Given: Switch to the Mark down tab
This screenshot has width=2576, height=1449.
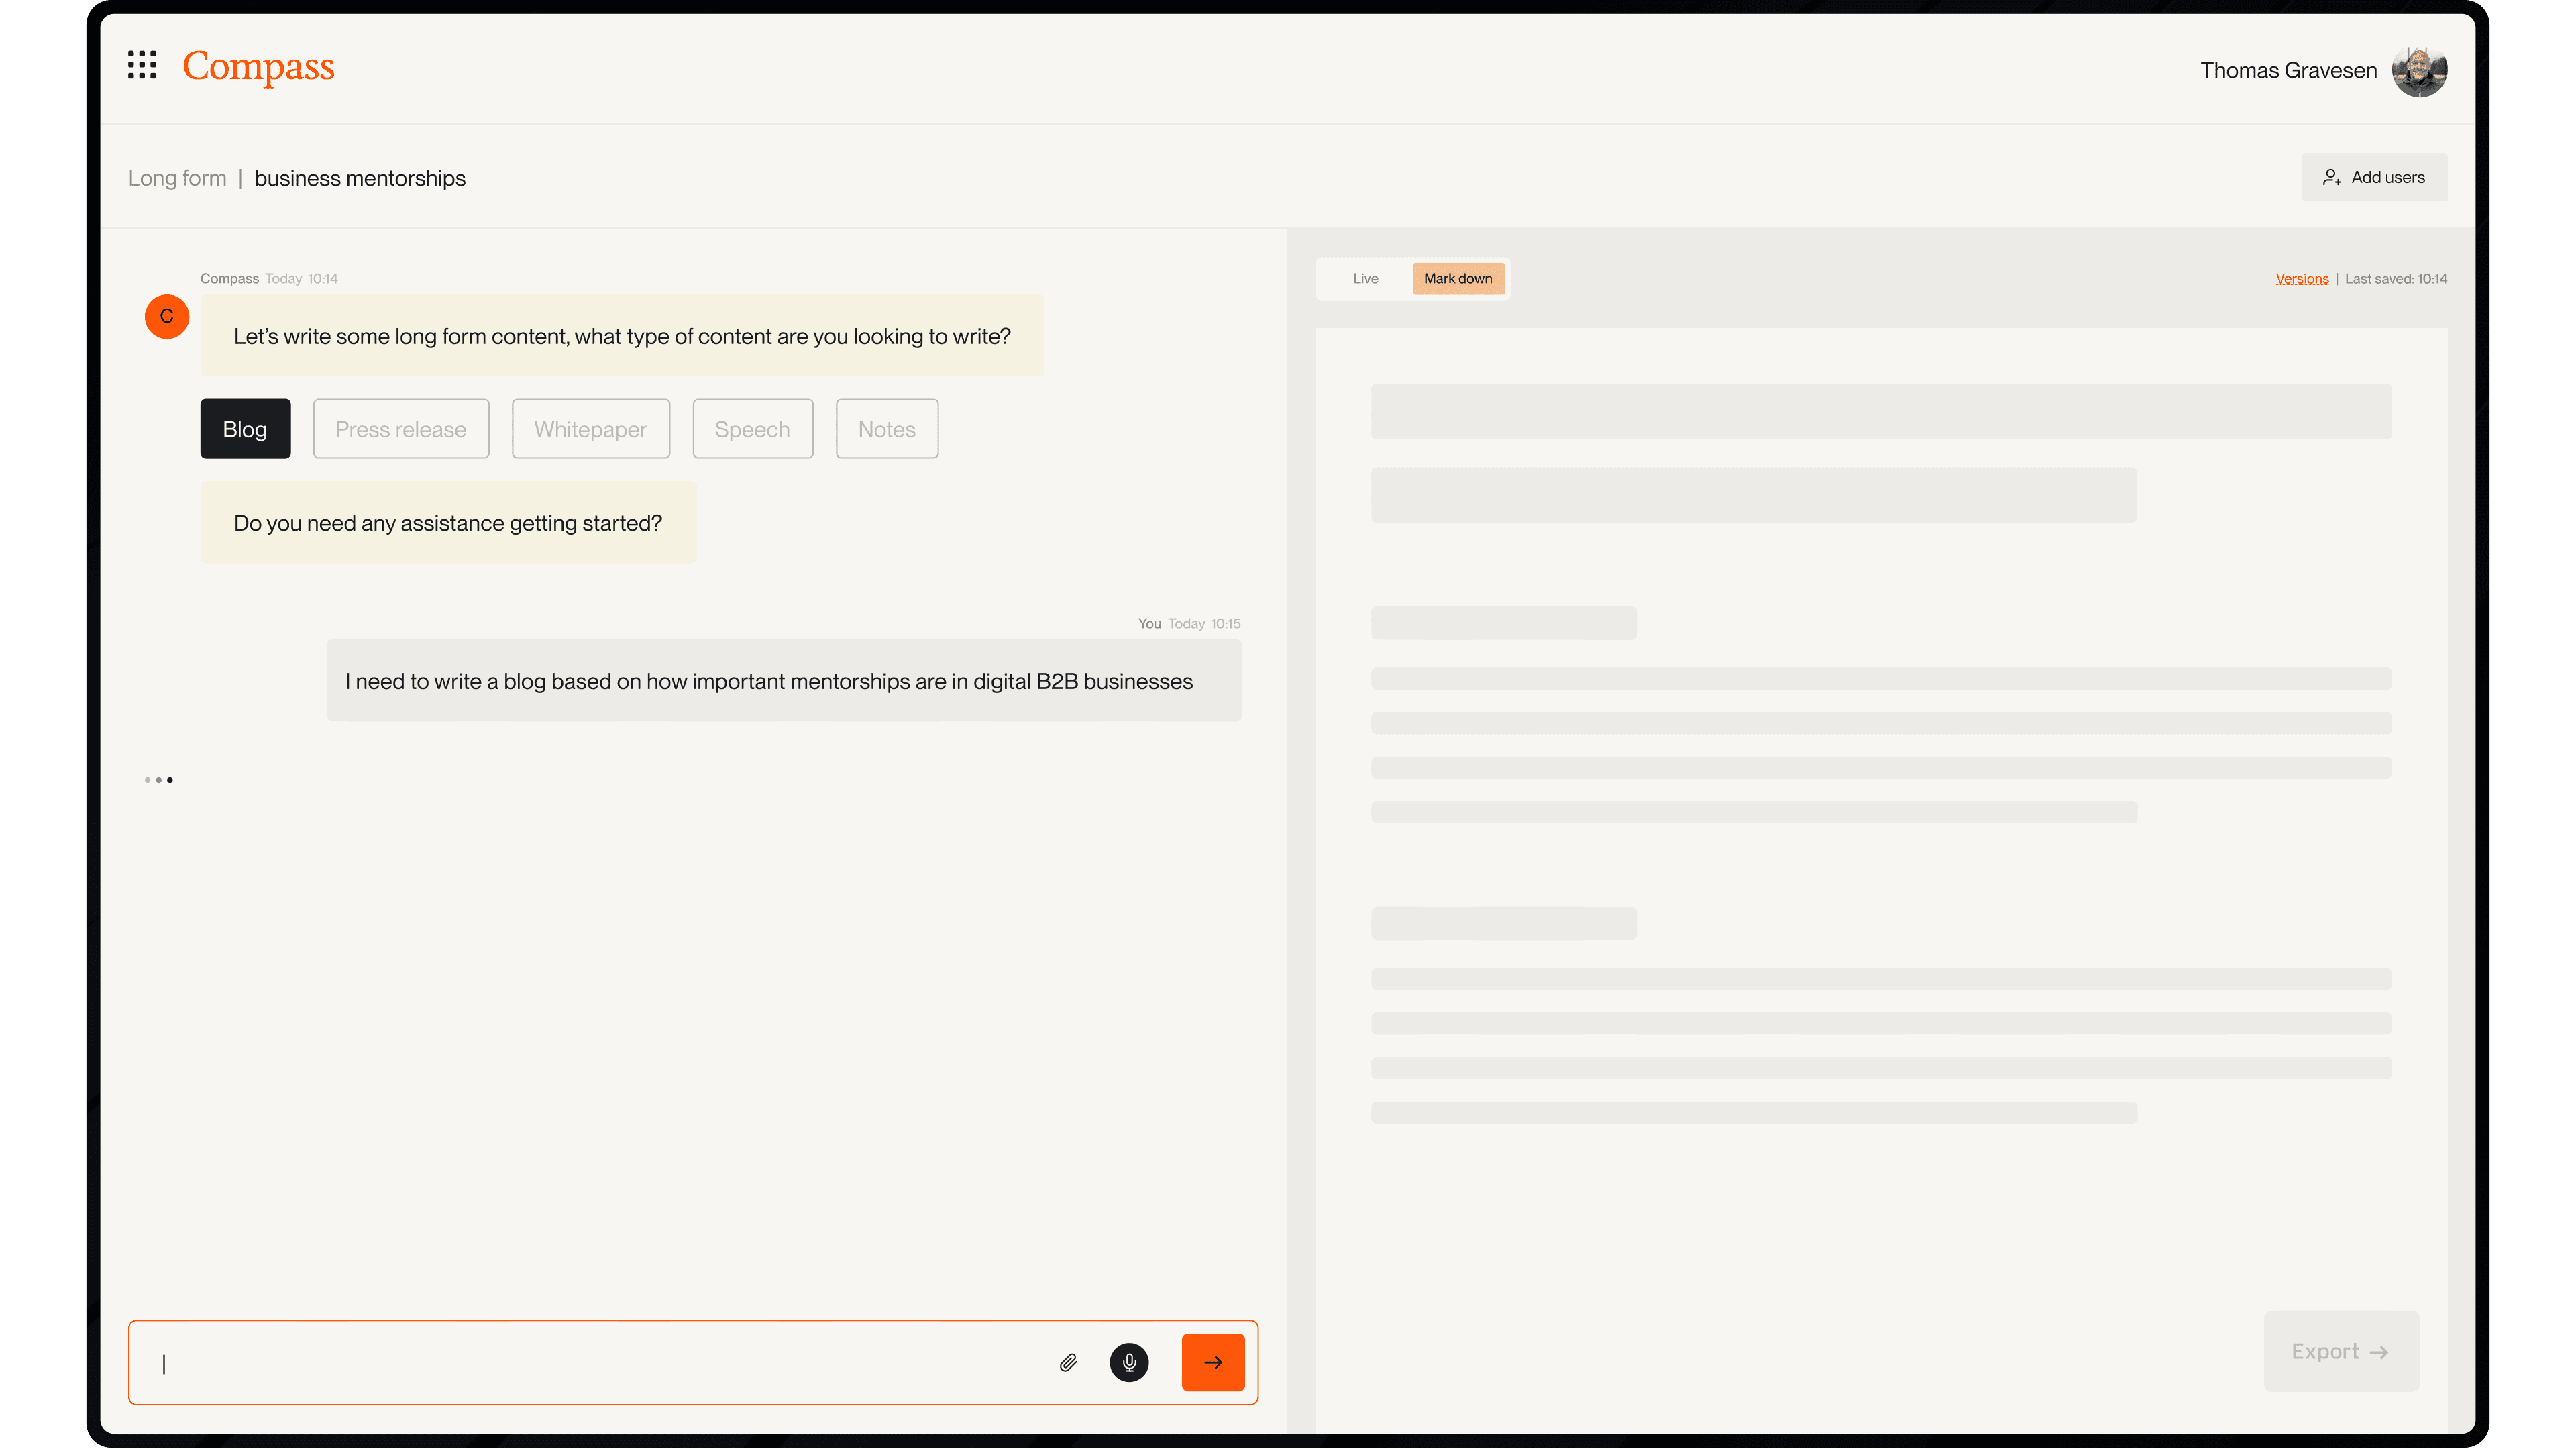Looking at the screenshot, I should [1458, 279].
